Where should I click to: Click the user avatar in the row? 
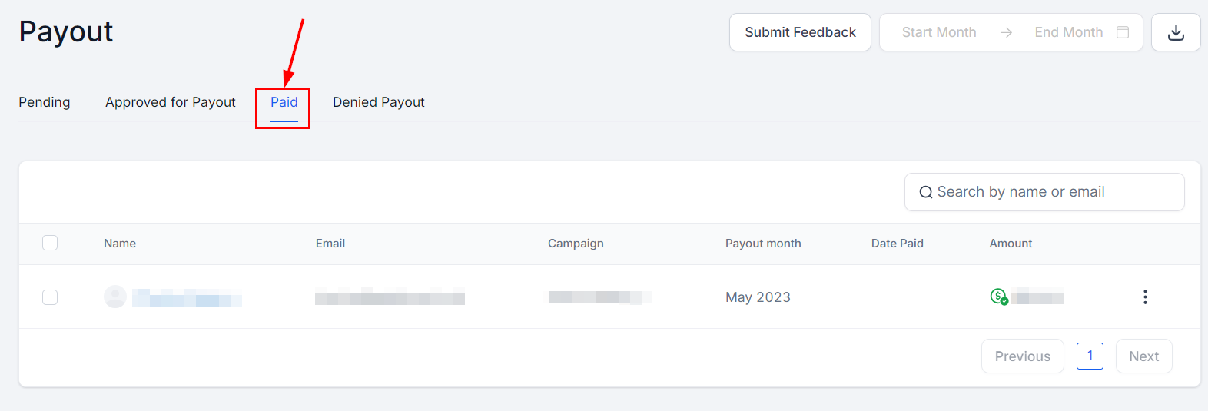coord(115,297)
